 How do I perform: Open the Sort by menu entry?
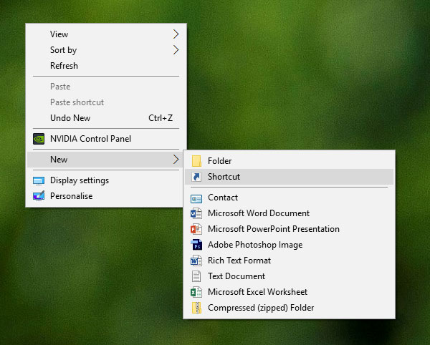[x=106, y=50]
